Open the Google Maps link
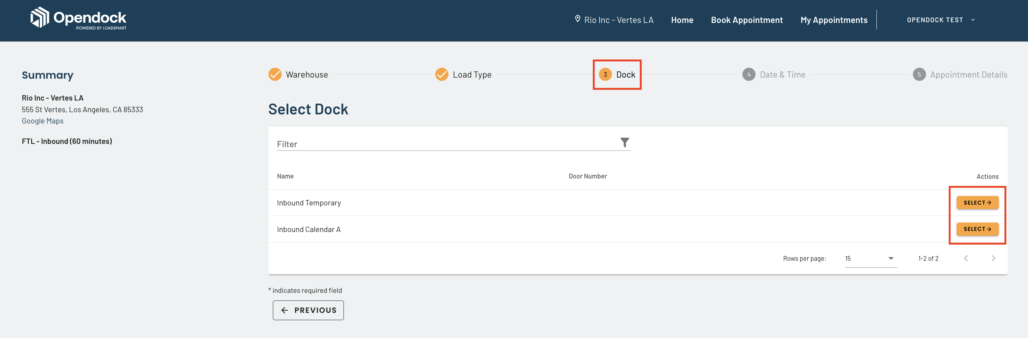 click(x=43, y=121)
